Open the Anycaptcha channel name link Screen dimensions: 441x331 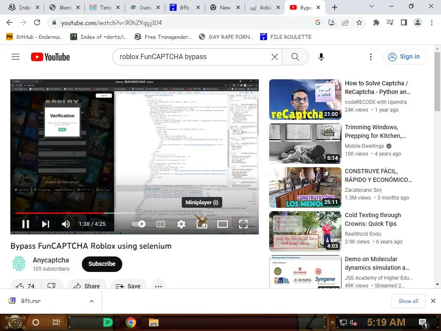[x=51, y=260]
